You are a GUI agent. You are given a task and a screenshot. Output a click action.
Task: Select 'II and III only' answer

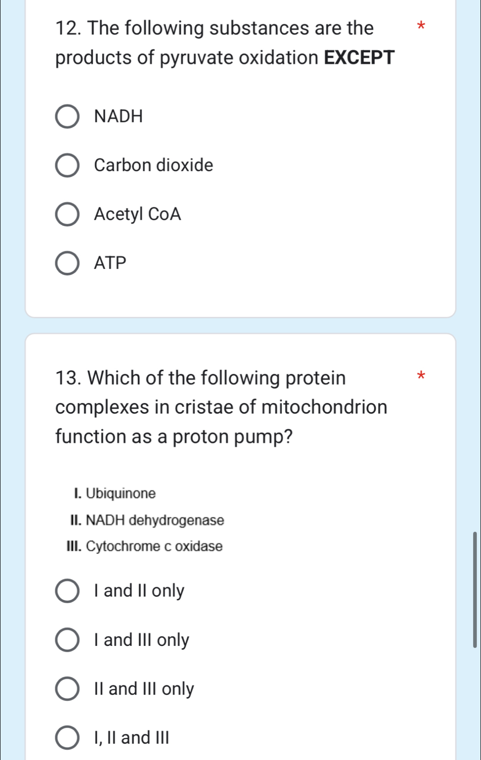pos(67,688)
